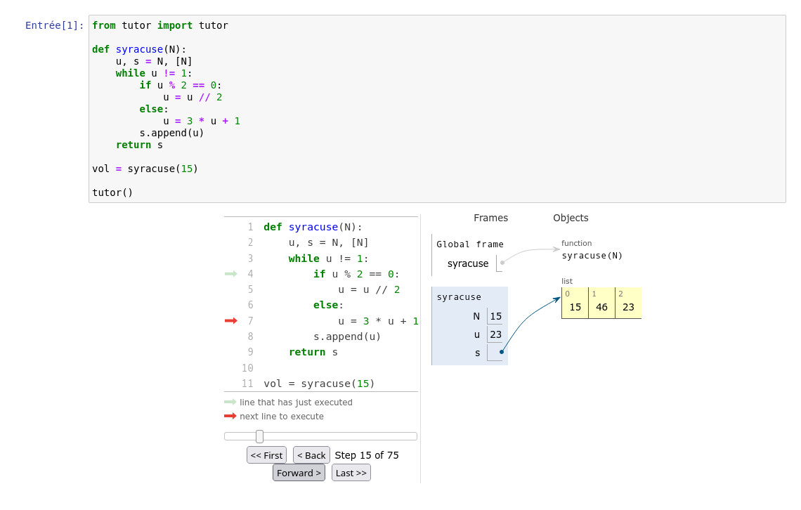This screenshot has height=510, width=801.
Task: Click list element index 0 with value 15
Action: (575, 303)
